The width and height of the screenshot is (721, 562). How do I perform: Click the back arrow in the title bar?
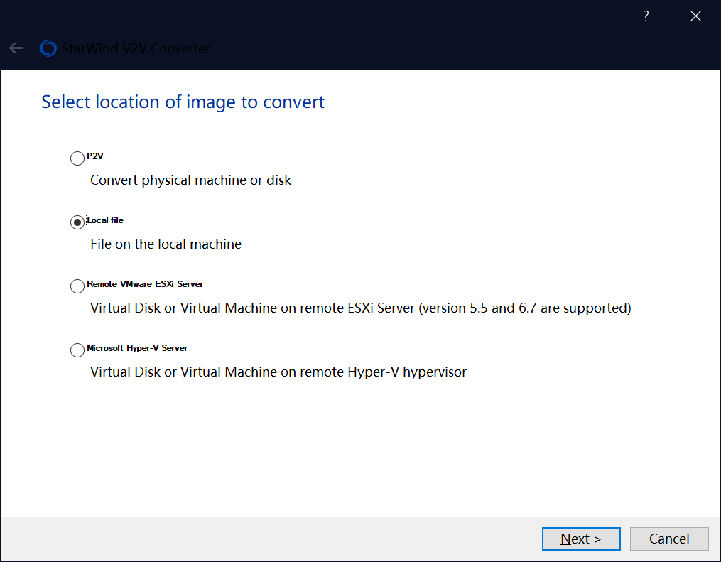coord(16,48)
